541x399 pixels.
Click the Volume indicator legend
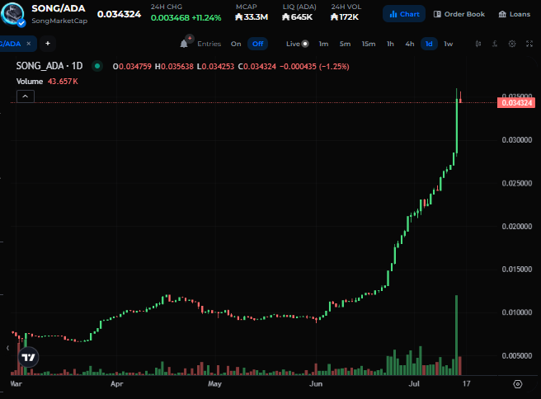point(47,82)
